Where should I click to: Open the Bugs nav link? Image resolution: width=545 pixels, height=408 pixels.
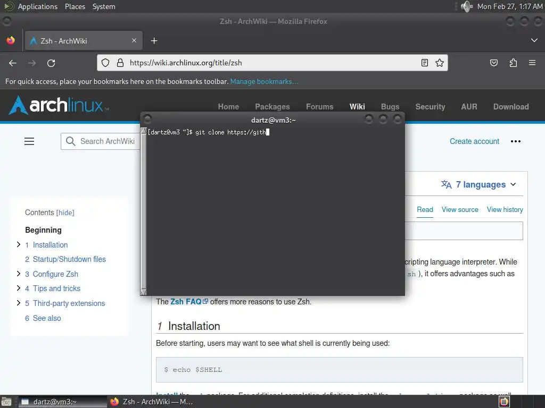click(x=390, y=106)
